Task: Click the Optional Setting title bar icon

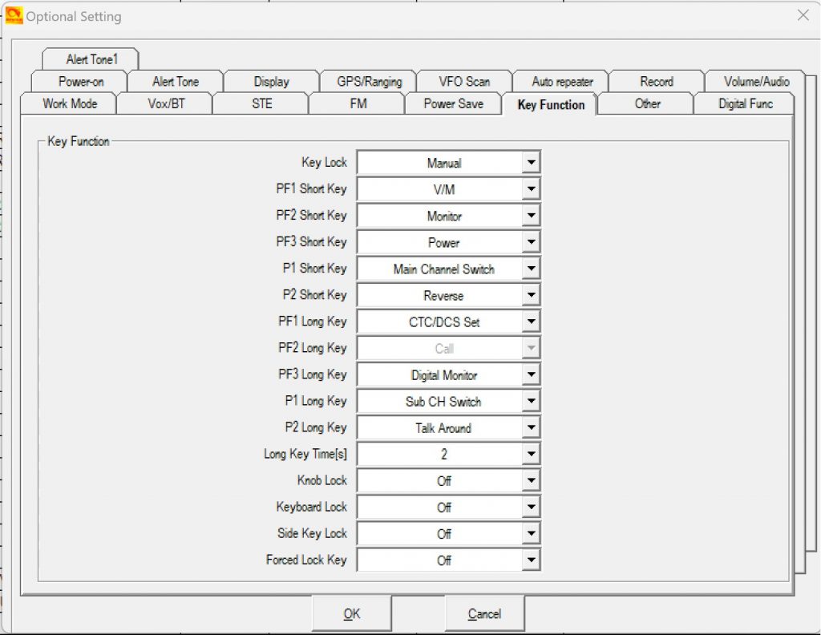Action: pos(14,15)
